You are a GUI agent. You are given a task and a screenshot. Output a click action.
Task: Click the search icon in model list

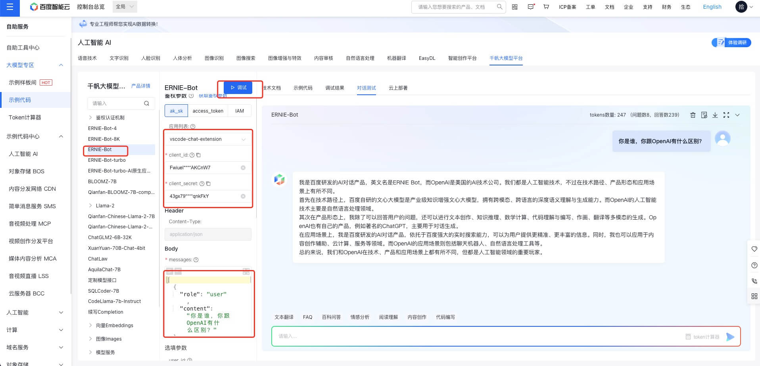[146, 103]
